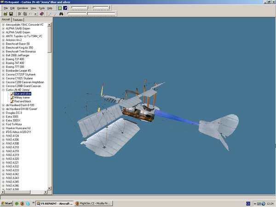The image size is (276, 207).
Task: Adjust the second top toolbar slider
Action: tap(101, 8)
